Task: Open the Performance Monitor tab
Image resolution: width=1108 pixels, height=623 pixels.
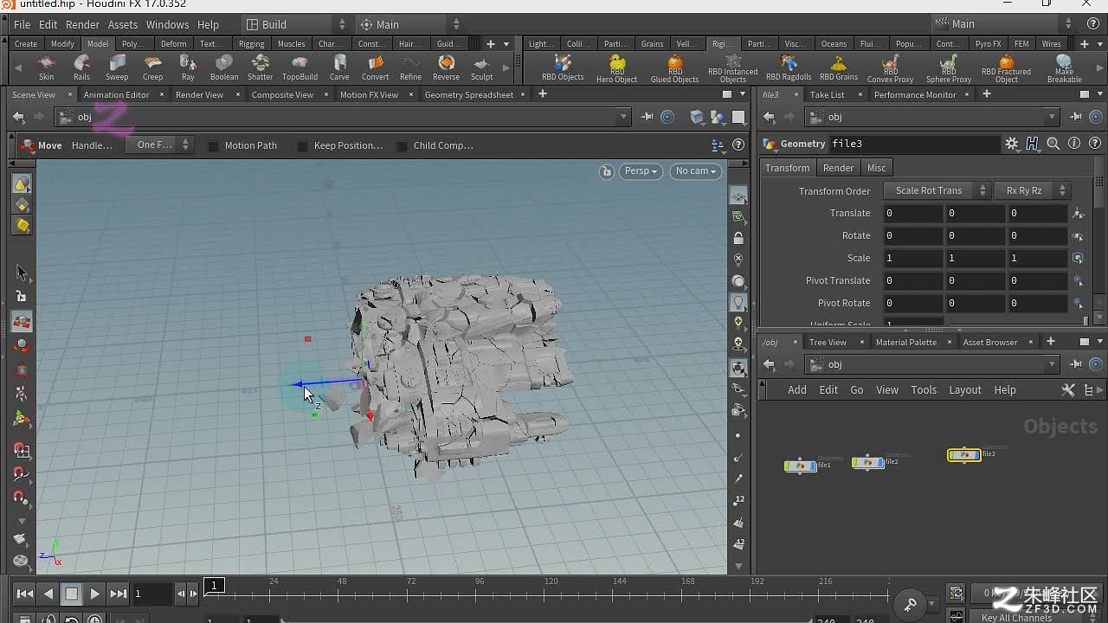Action: (x=915, y=94)
